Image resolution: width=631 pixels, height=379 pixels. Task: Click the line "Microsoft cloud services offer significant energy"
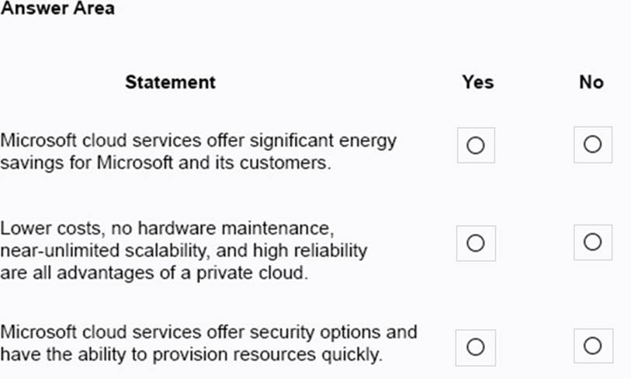pos(199,141)
